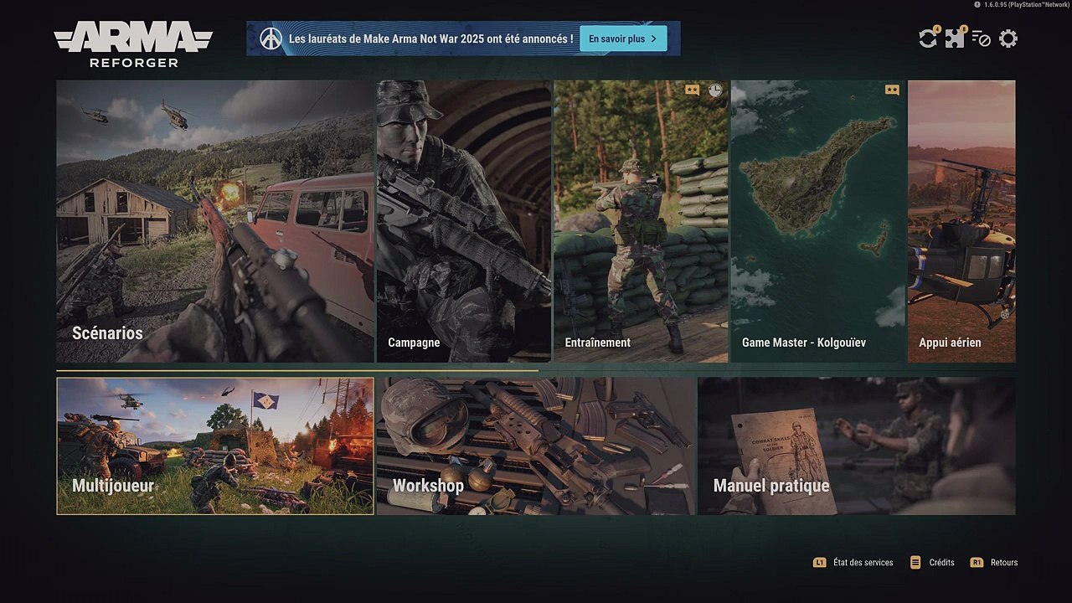Open the Manuel pratique menu tile

(x=857, y=446)
